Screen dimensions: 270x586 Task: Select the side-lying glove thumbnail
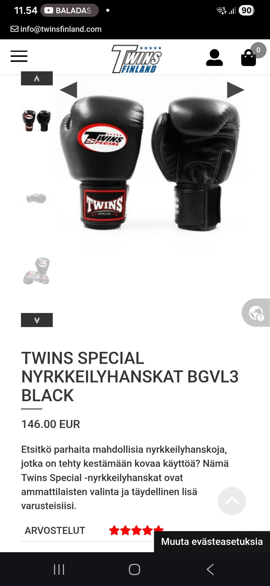point(36,198)
